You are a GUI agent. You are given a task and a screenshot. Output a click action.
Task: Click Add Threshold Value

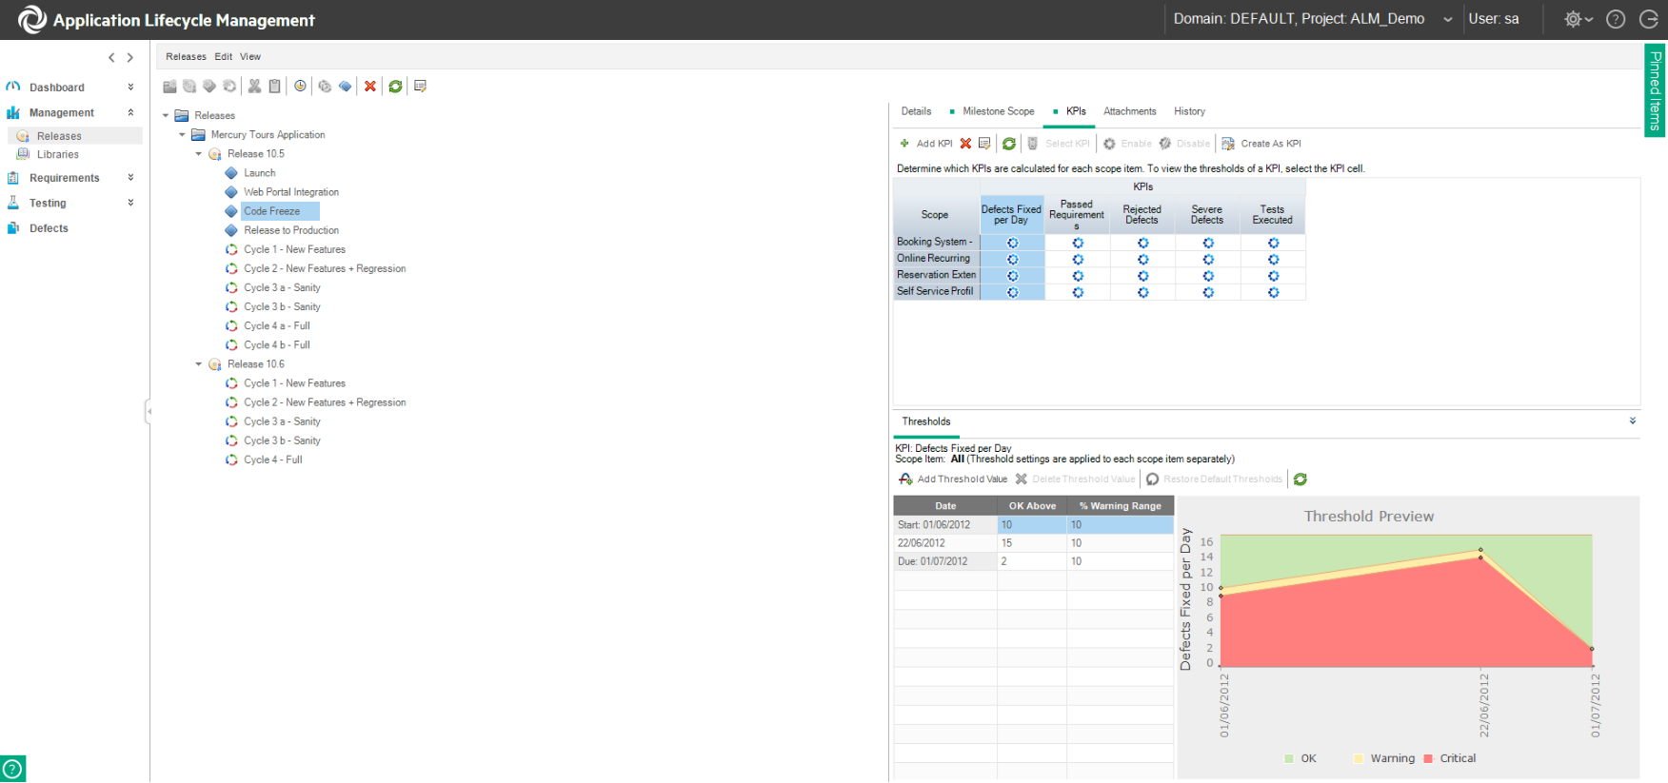(953, 480)
